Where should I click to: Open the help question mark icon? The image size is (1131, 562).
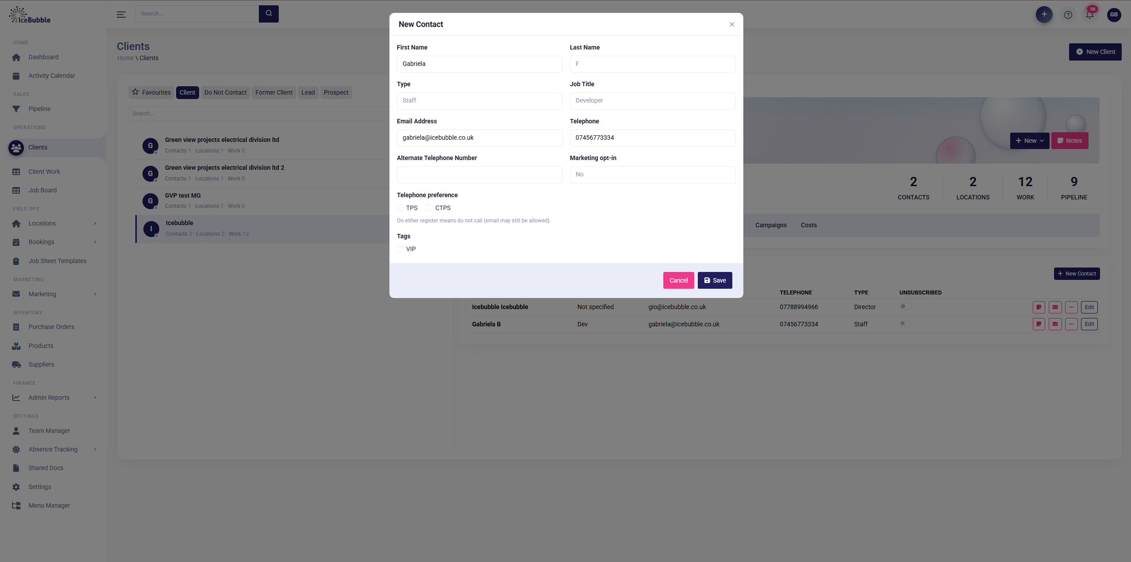pos(1068,15)
